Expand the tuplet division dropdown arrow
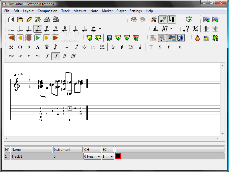This screenshot has height=172, width=229. click(100, 29)
